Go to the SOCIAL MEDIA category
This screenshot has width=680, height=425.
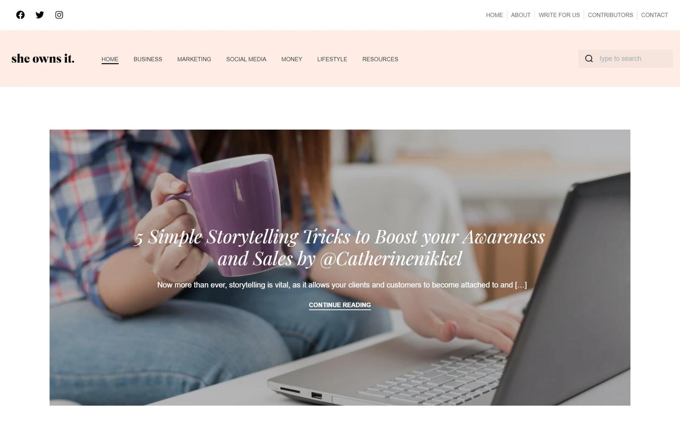pos(246,59)
